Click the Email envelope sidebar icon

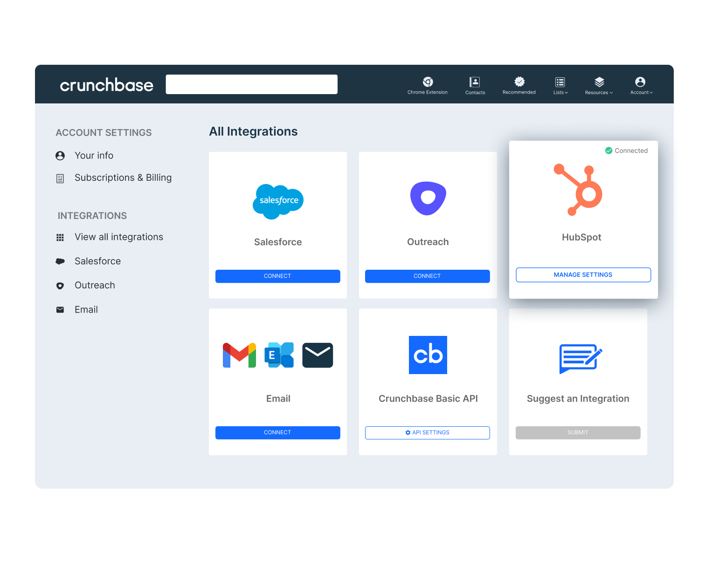60,310
